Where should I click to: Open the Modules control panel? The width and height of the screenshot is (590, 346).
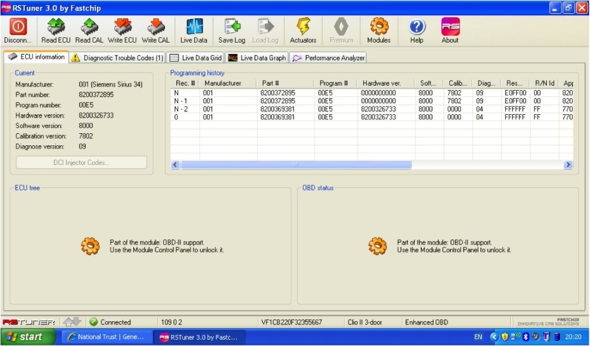[x=378, y=30]
